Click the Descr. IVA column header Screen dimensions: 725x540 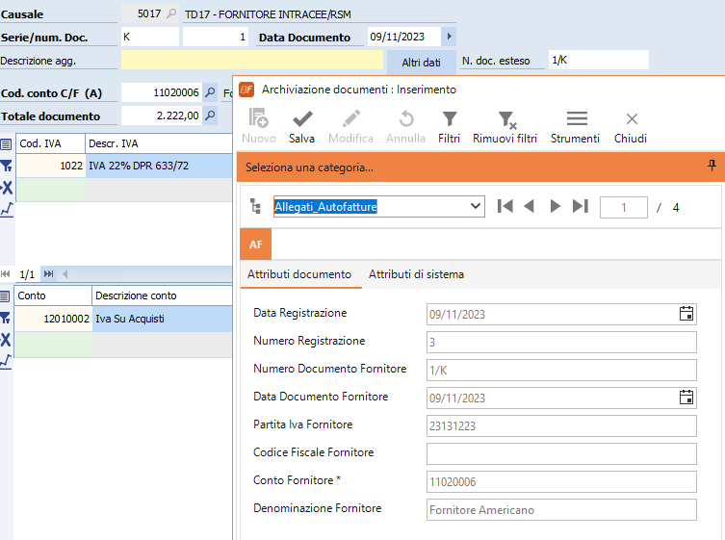159,143
